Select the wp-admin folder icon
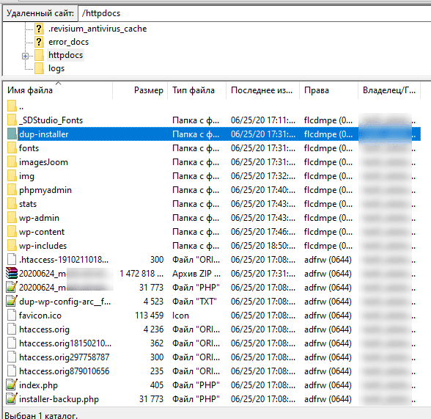The image size is (431, 419). coord(12,218)
